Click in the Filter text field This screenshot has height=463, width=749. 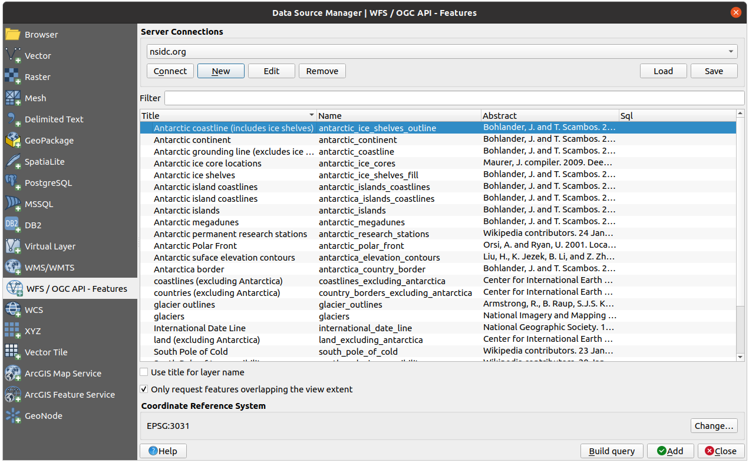coord(454,98)
